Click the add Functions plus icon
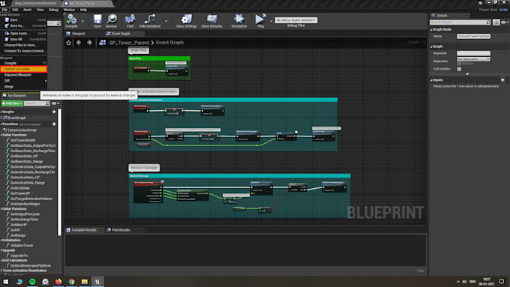Screen dimensions: 510x287 54,124
